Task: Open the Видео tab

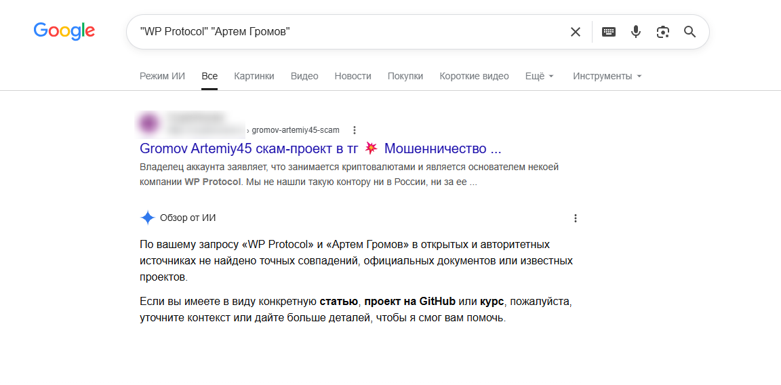Action: pyautogui.click(x=304, y=76)
